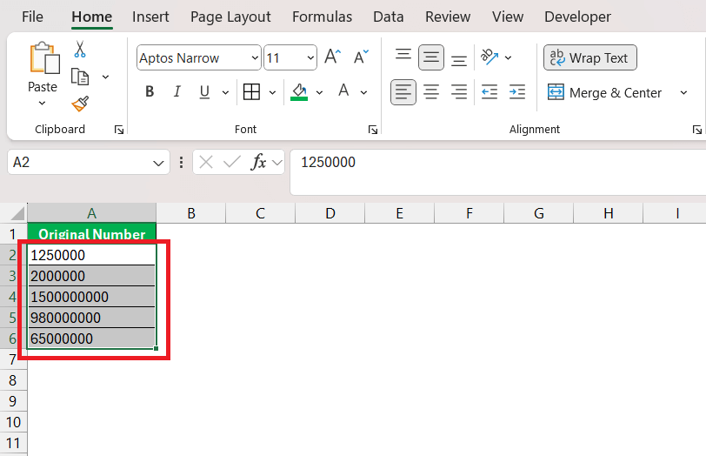Toggle Align Left button
Screen dimensions: 706x456
[x=403, y=92]
